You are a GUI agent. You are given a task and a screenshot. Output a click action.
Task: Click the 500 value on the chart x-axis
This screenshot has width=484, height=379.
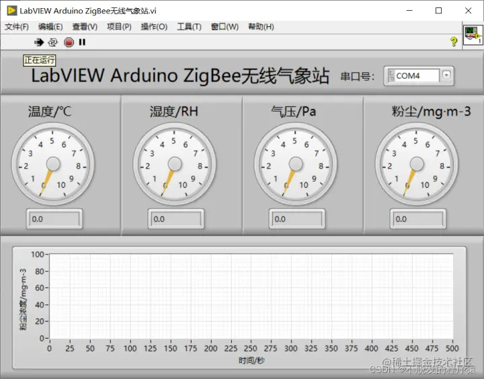tap(452, 349)
